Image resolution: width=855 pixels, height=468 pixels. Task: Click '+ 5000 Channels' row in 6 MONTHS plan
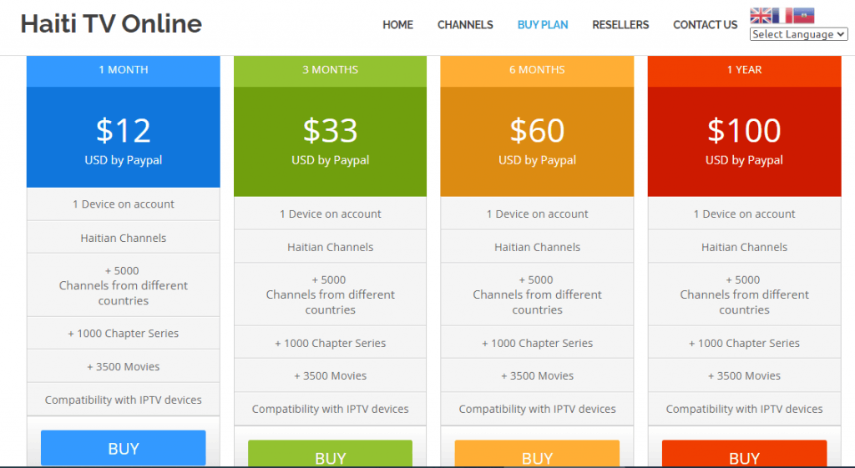click(x=537, y=294)
